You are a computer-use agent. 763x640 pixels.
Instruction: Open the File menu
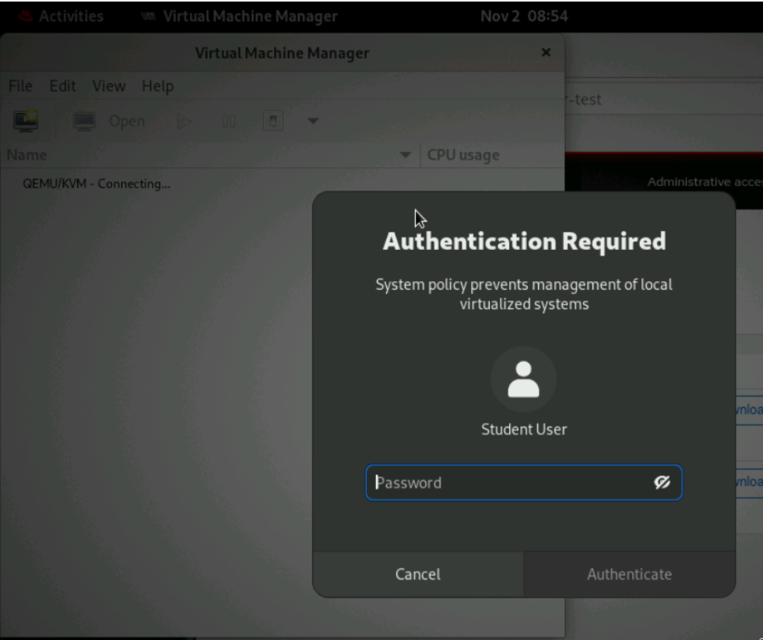click(20, 86)
